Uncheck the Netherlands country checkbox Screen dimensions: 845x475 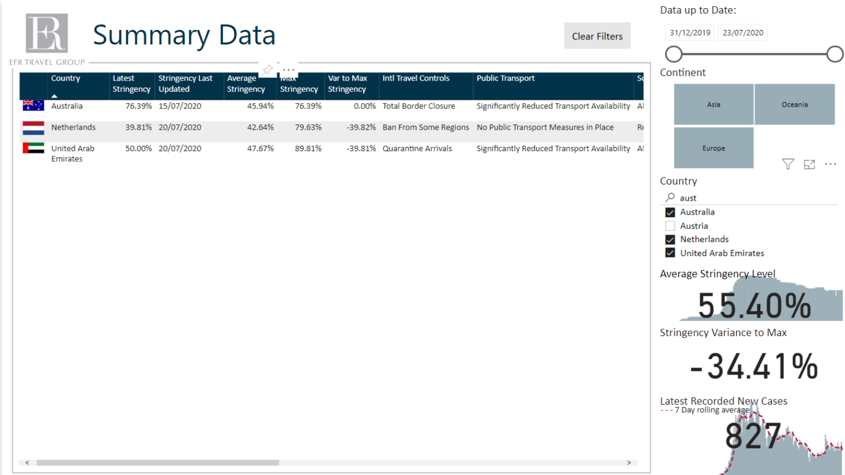670,239
